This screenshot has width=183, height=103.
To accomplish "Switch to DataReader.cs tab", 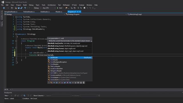I will pos(45,12).
